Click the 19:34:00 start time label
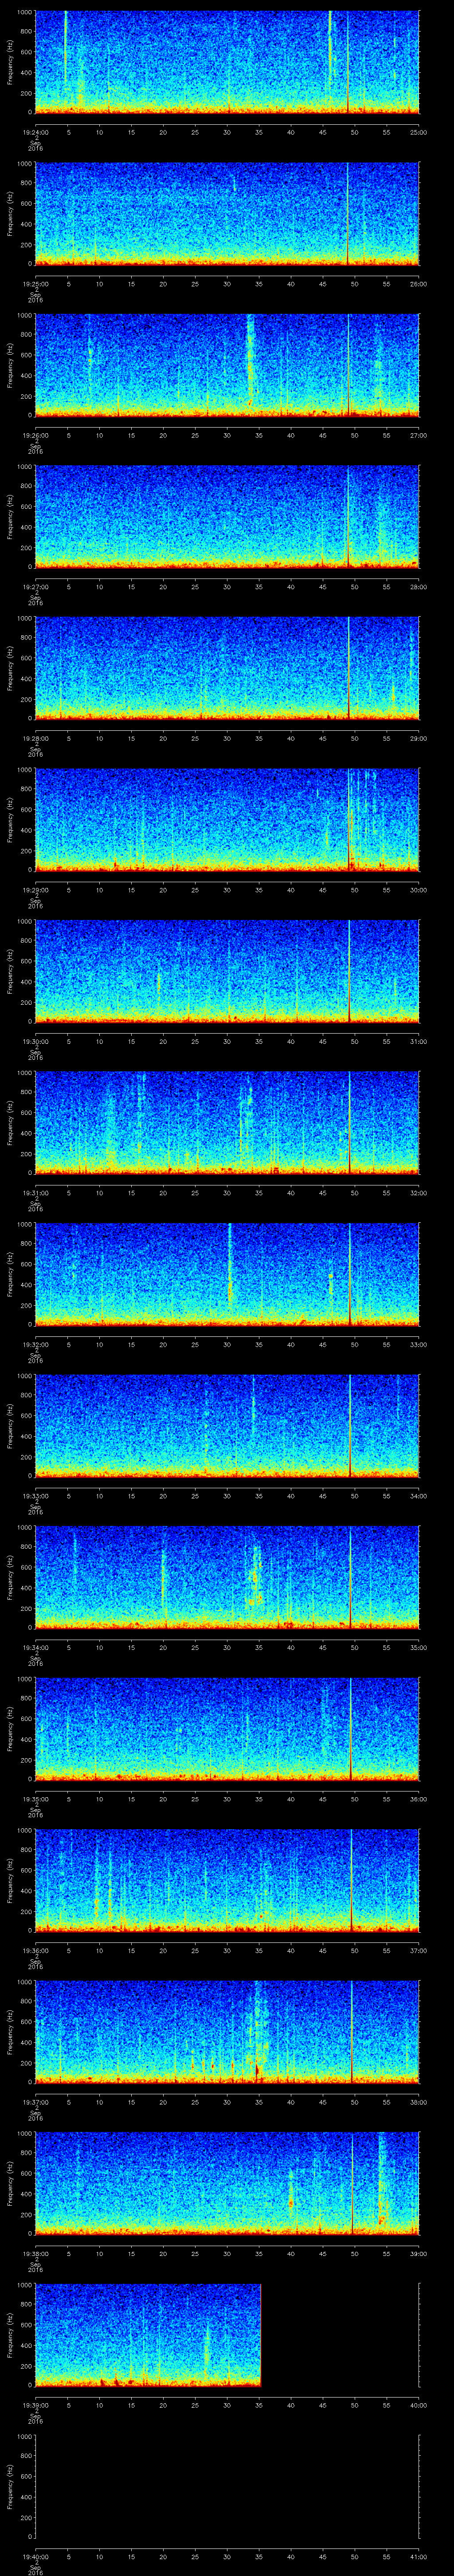 pos(35,1647)
